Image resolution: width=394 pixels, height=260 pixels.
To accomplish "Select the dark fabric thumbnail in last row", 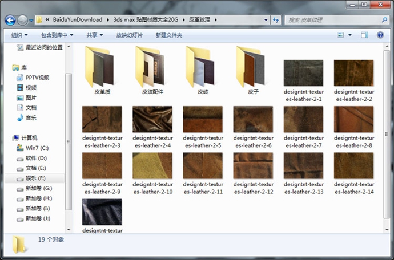I will (102, 212).
